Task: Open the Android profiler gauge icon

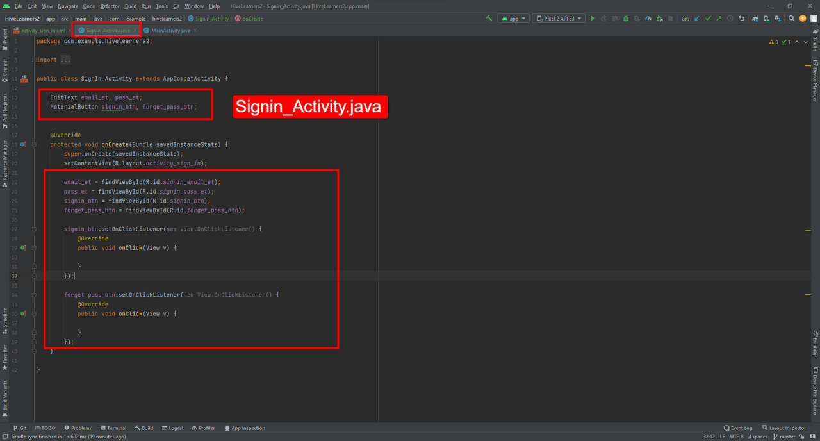Action: [x=648, y=19]
